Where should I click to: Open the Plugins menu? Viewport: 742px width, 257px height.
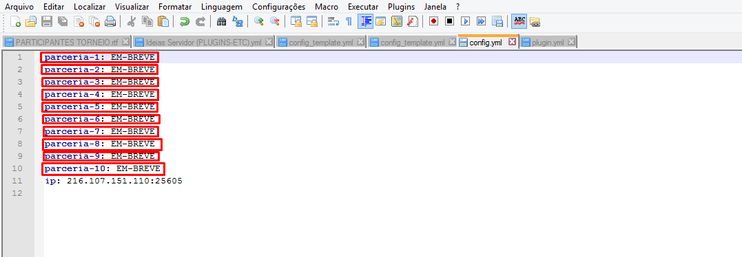401,7
